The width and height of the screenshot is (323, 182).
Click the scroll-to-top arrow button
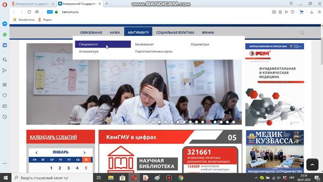[x=312, y=164]
